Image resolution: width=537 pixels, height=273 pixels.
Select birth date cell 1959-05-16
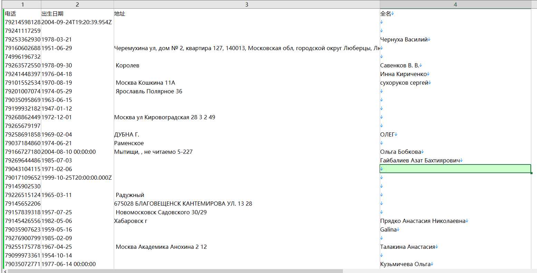(77, 229)
